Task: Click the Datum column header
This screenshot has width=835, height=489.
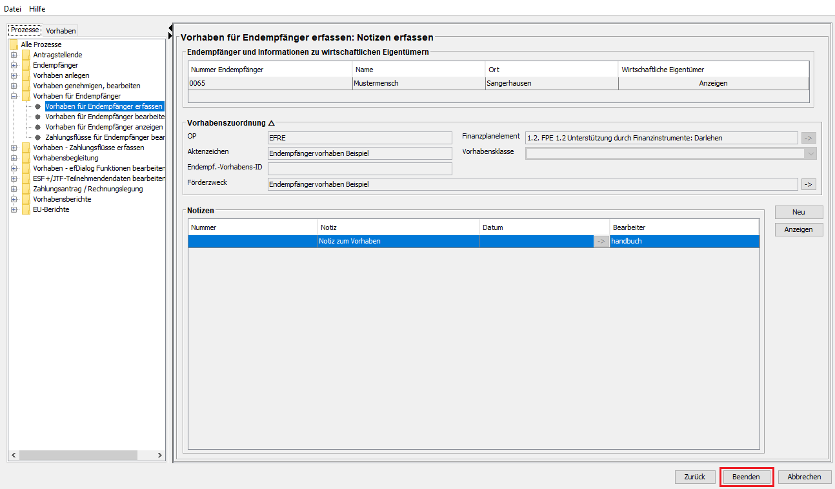Action: 545,227
